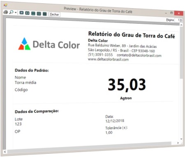Image resolution: width=185 pixels, height=157 pixels.
Task: Click the 'Data:' label
Action: tap(109, 116)
